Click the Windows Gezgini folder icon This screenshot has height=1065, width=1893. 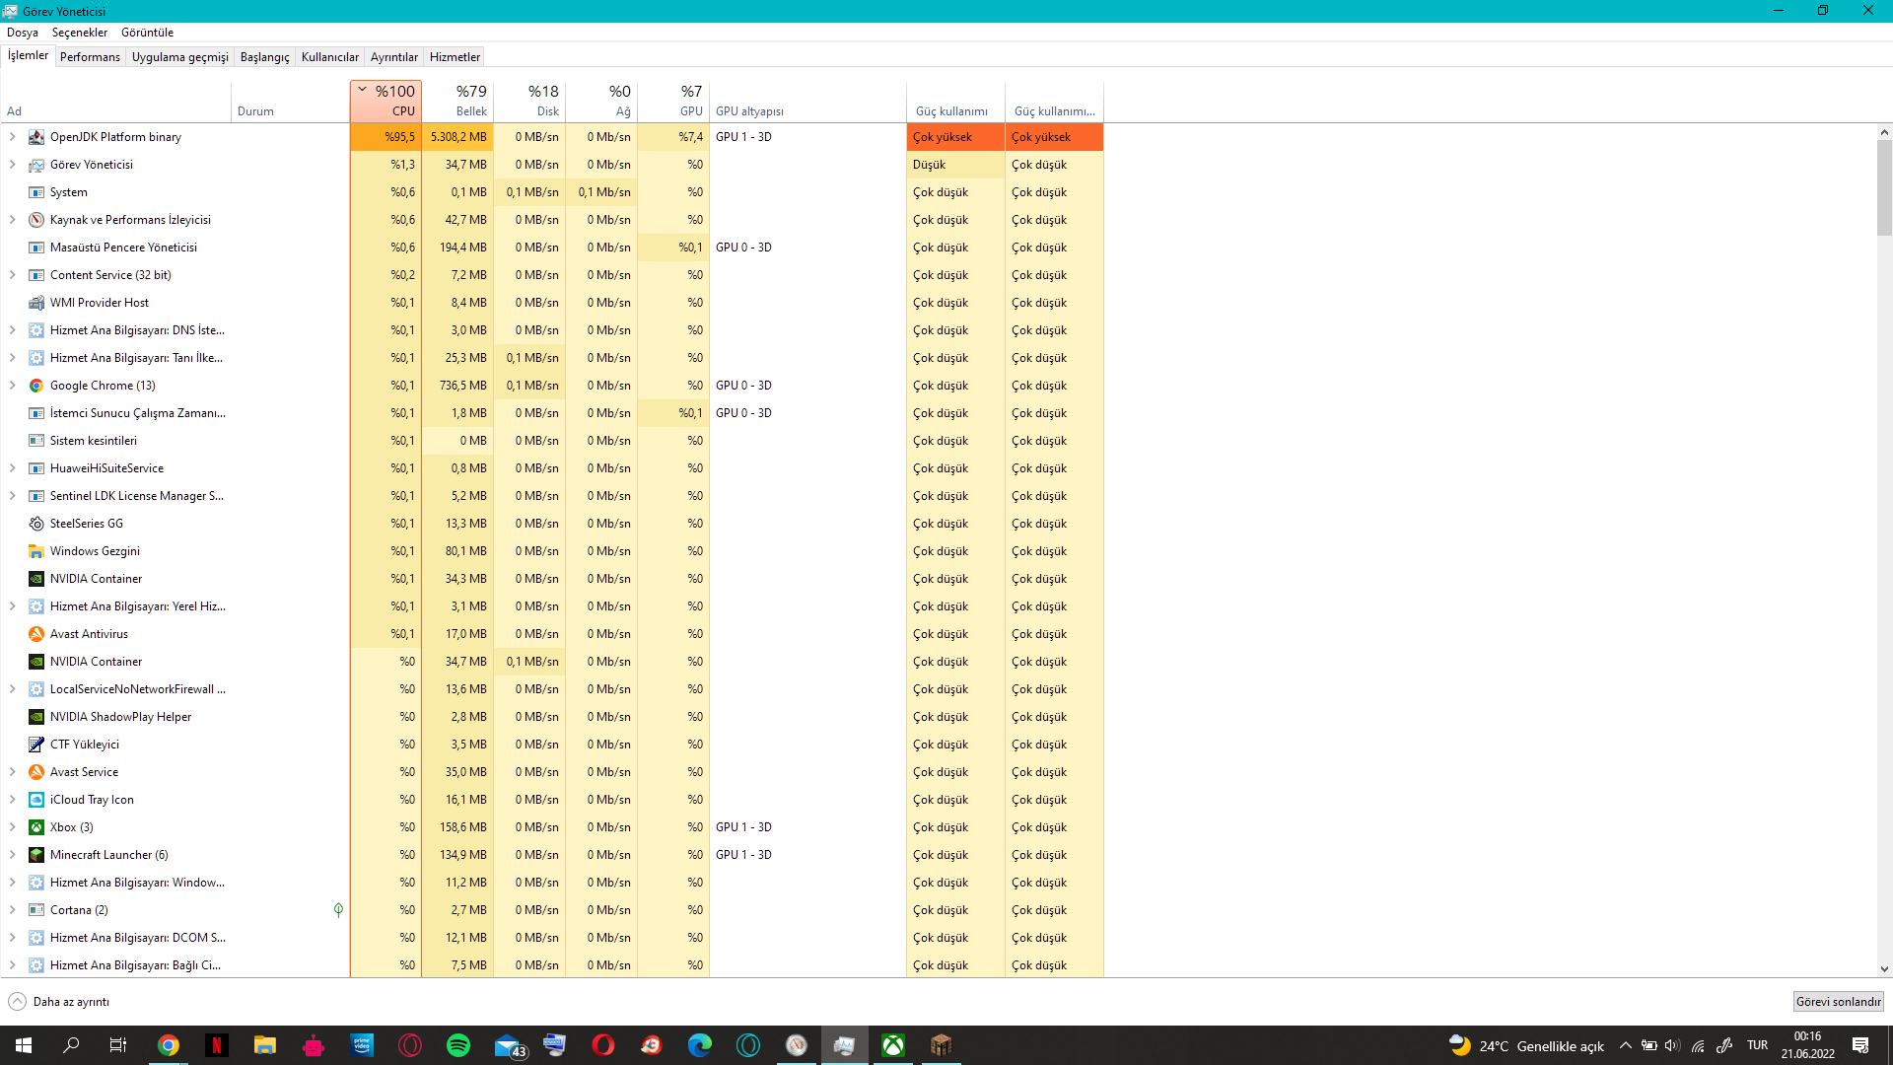tap(36, 551)
